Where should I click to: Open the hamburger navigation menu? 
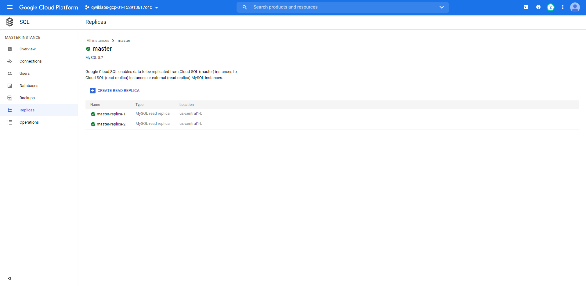tap(10, 7)
